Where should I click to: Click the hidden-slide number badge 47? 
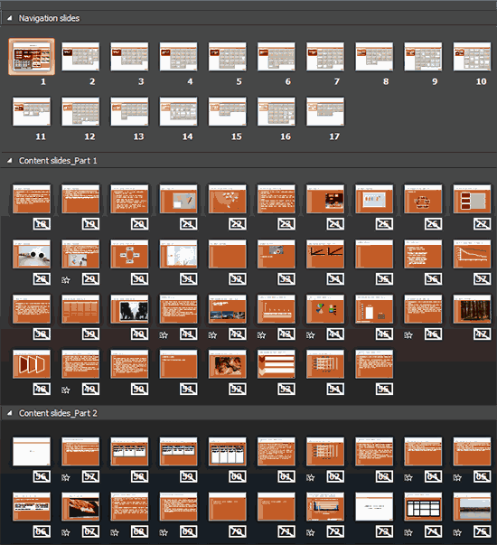pos(483,334)
